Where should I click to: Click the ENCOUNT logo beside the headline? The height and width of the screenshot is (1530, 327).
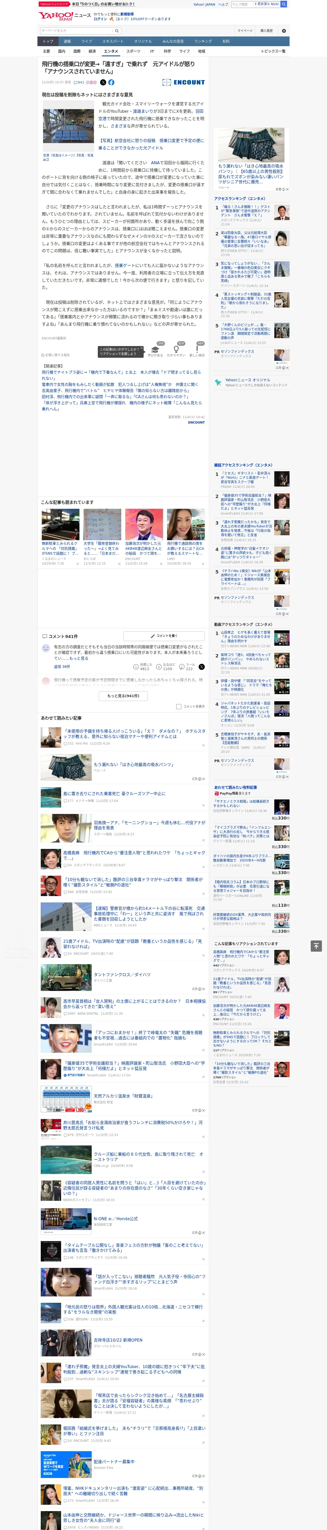183,83
